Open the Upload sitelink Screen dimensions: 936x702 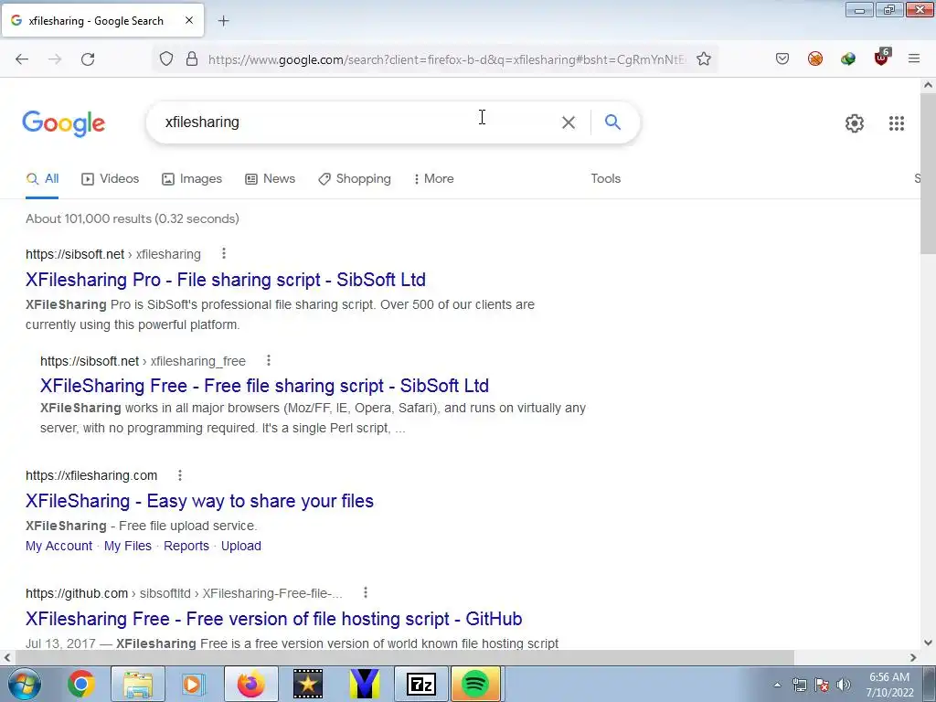(241, 546)
